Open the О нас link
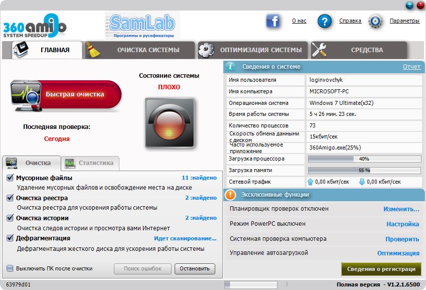The image size is (426, 290). 299,21
